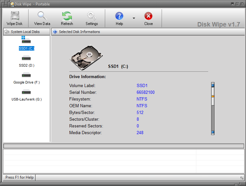The width and height of the screenshot is (246, 186).
Task: Click the Filesystem value NTFS
Action: click(x=142, y=99)
